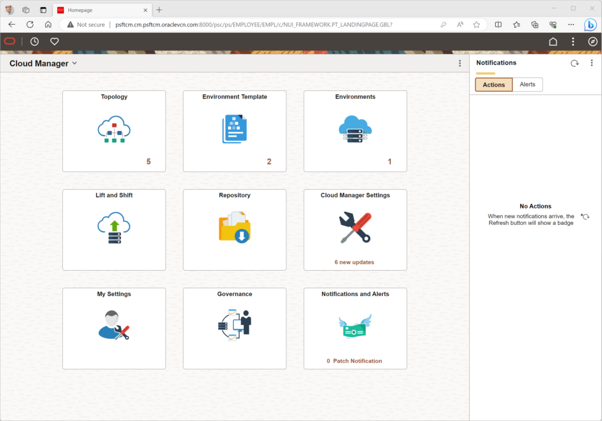Reload the browser page
This screenshot has height=421, width=602.
click(30, 25)
